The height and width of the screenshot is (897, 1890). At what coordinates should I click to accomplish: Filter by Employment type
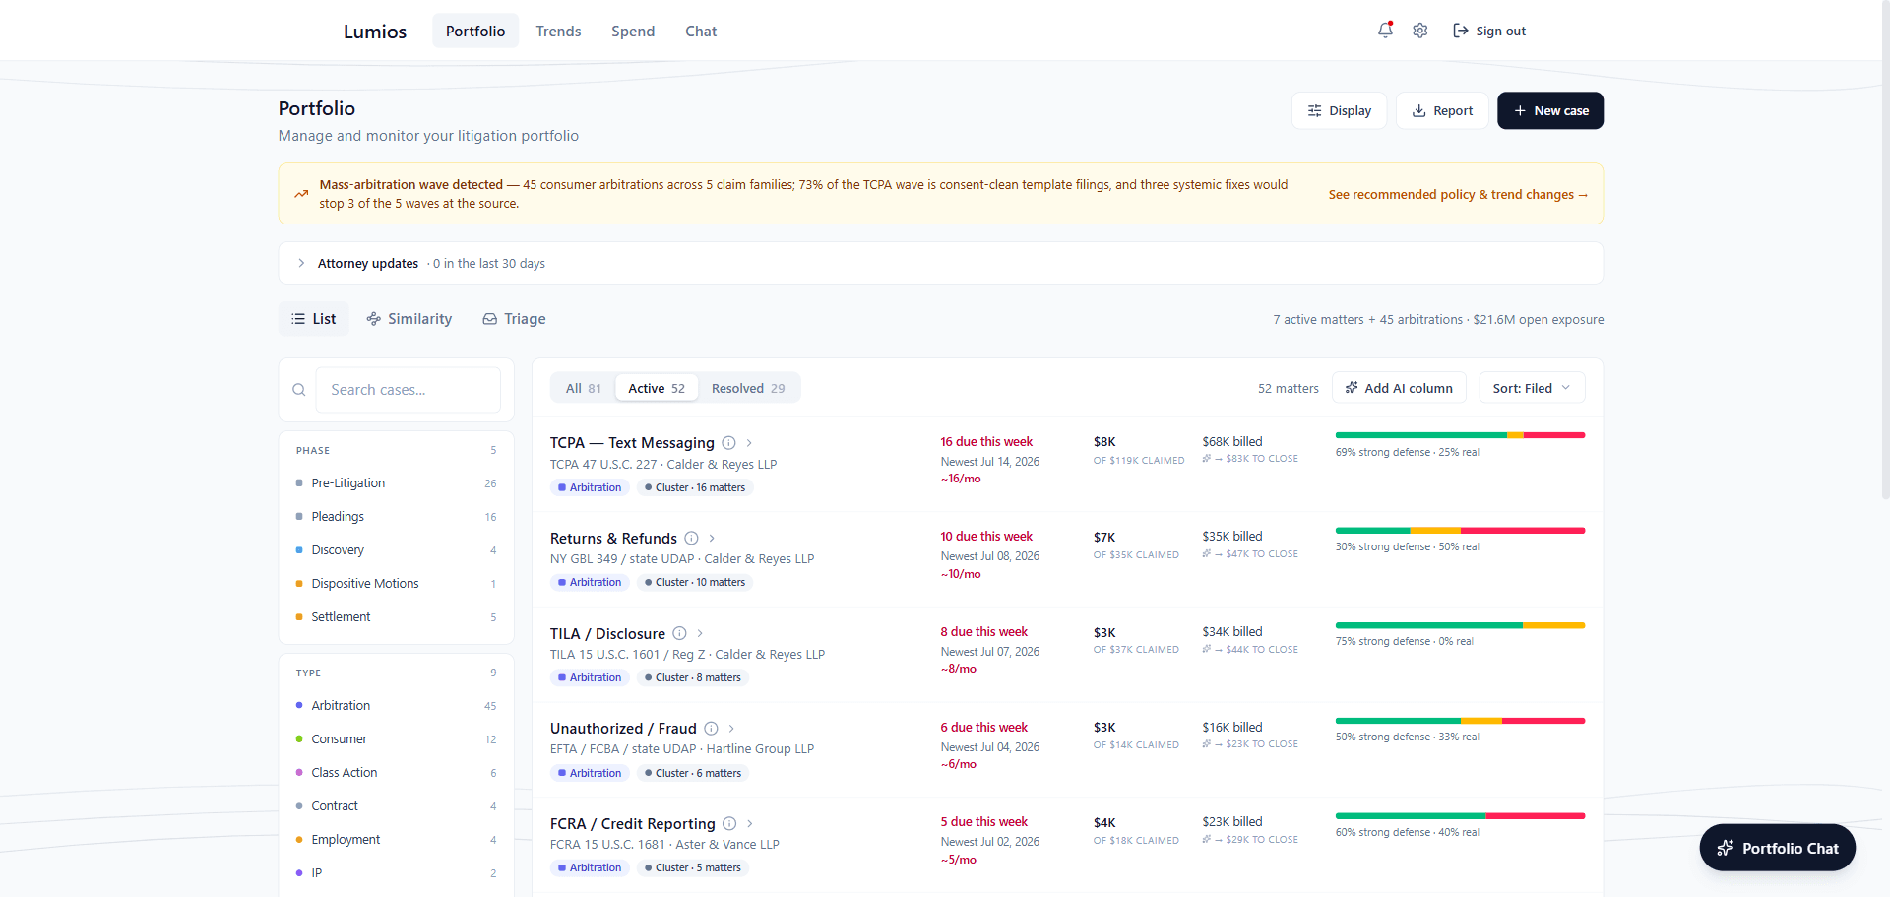[x=396, y=840]
